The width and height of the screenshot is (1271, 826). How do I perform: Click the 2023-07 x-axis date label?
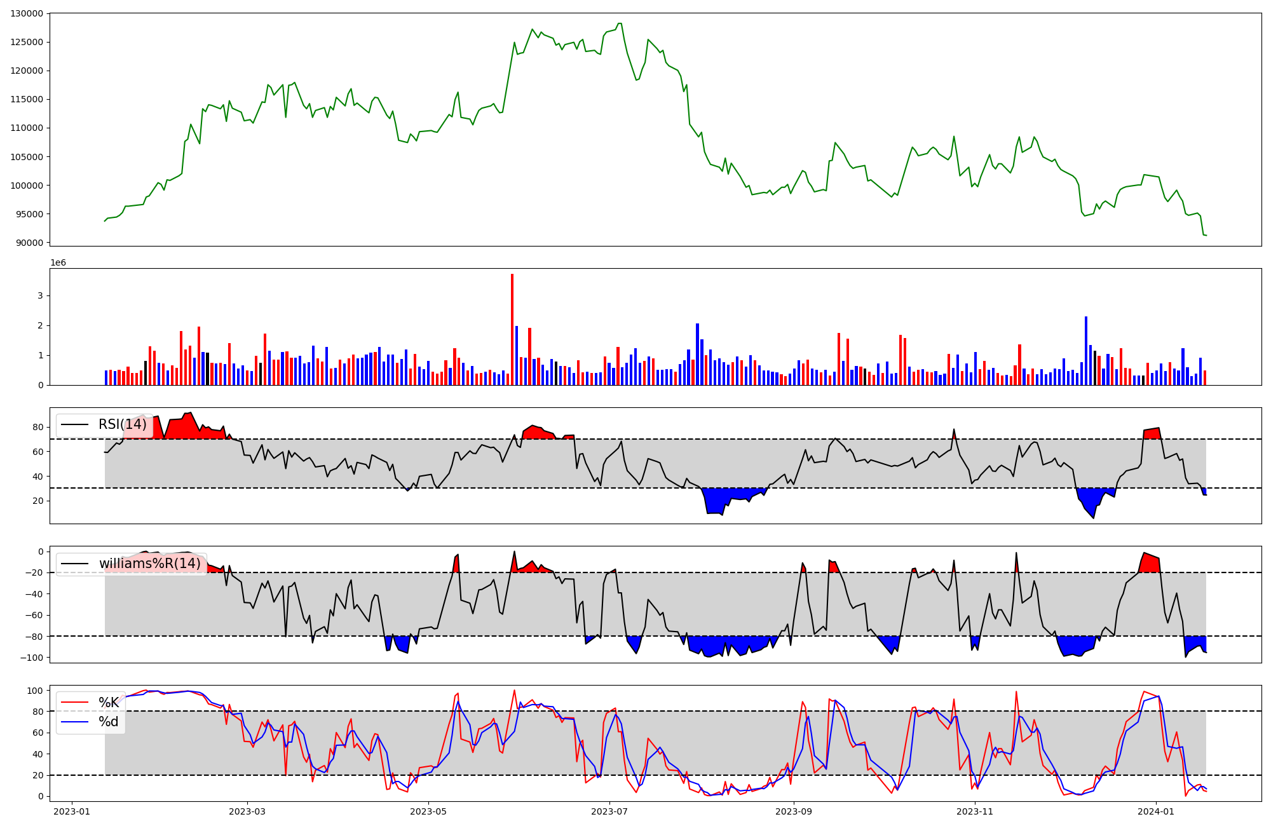point(610,811)
